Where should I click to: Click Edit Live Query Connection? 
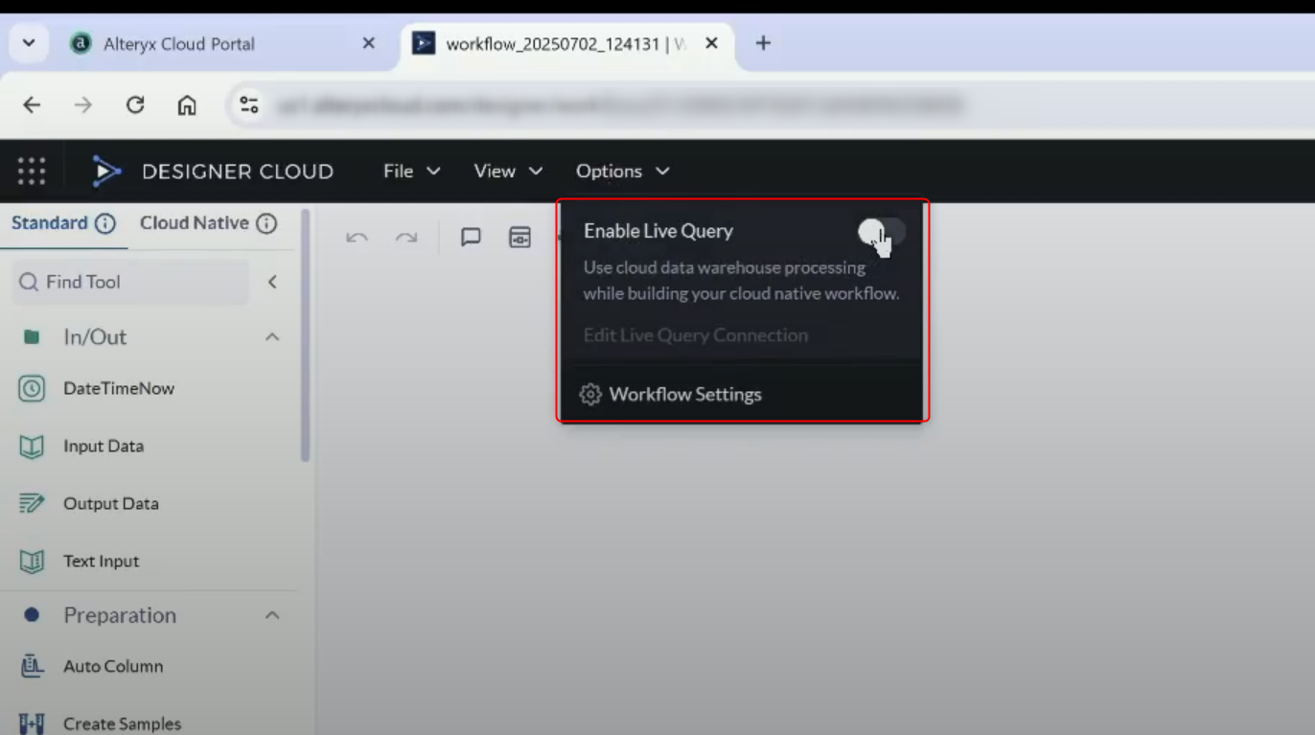pyautogui.click(x=696, y=335)
